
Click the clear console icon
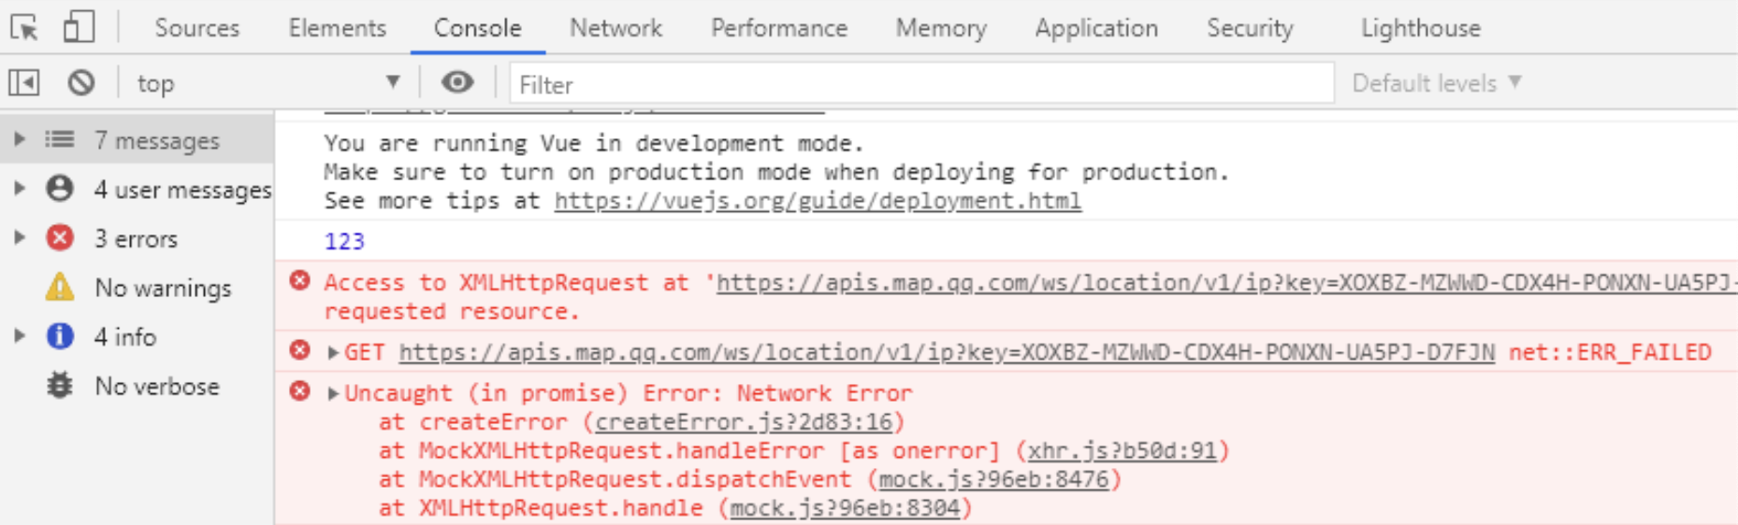point(81,83)
